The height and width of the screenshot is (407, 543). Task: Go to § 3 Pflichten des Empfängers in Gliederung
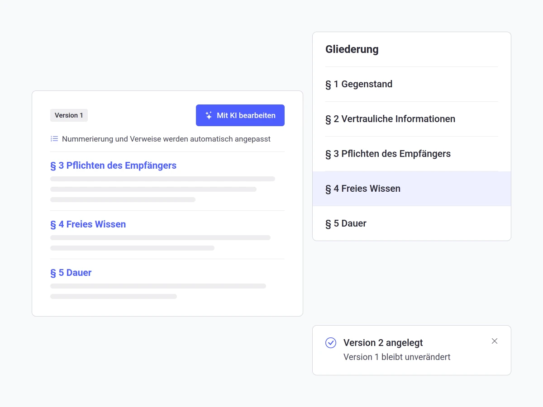click(x=412, y=154)
